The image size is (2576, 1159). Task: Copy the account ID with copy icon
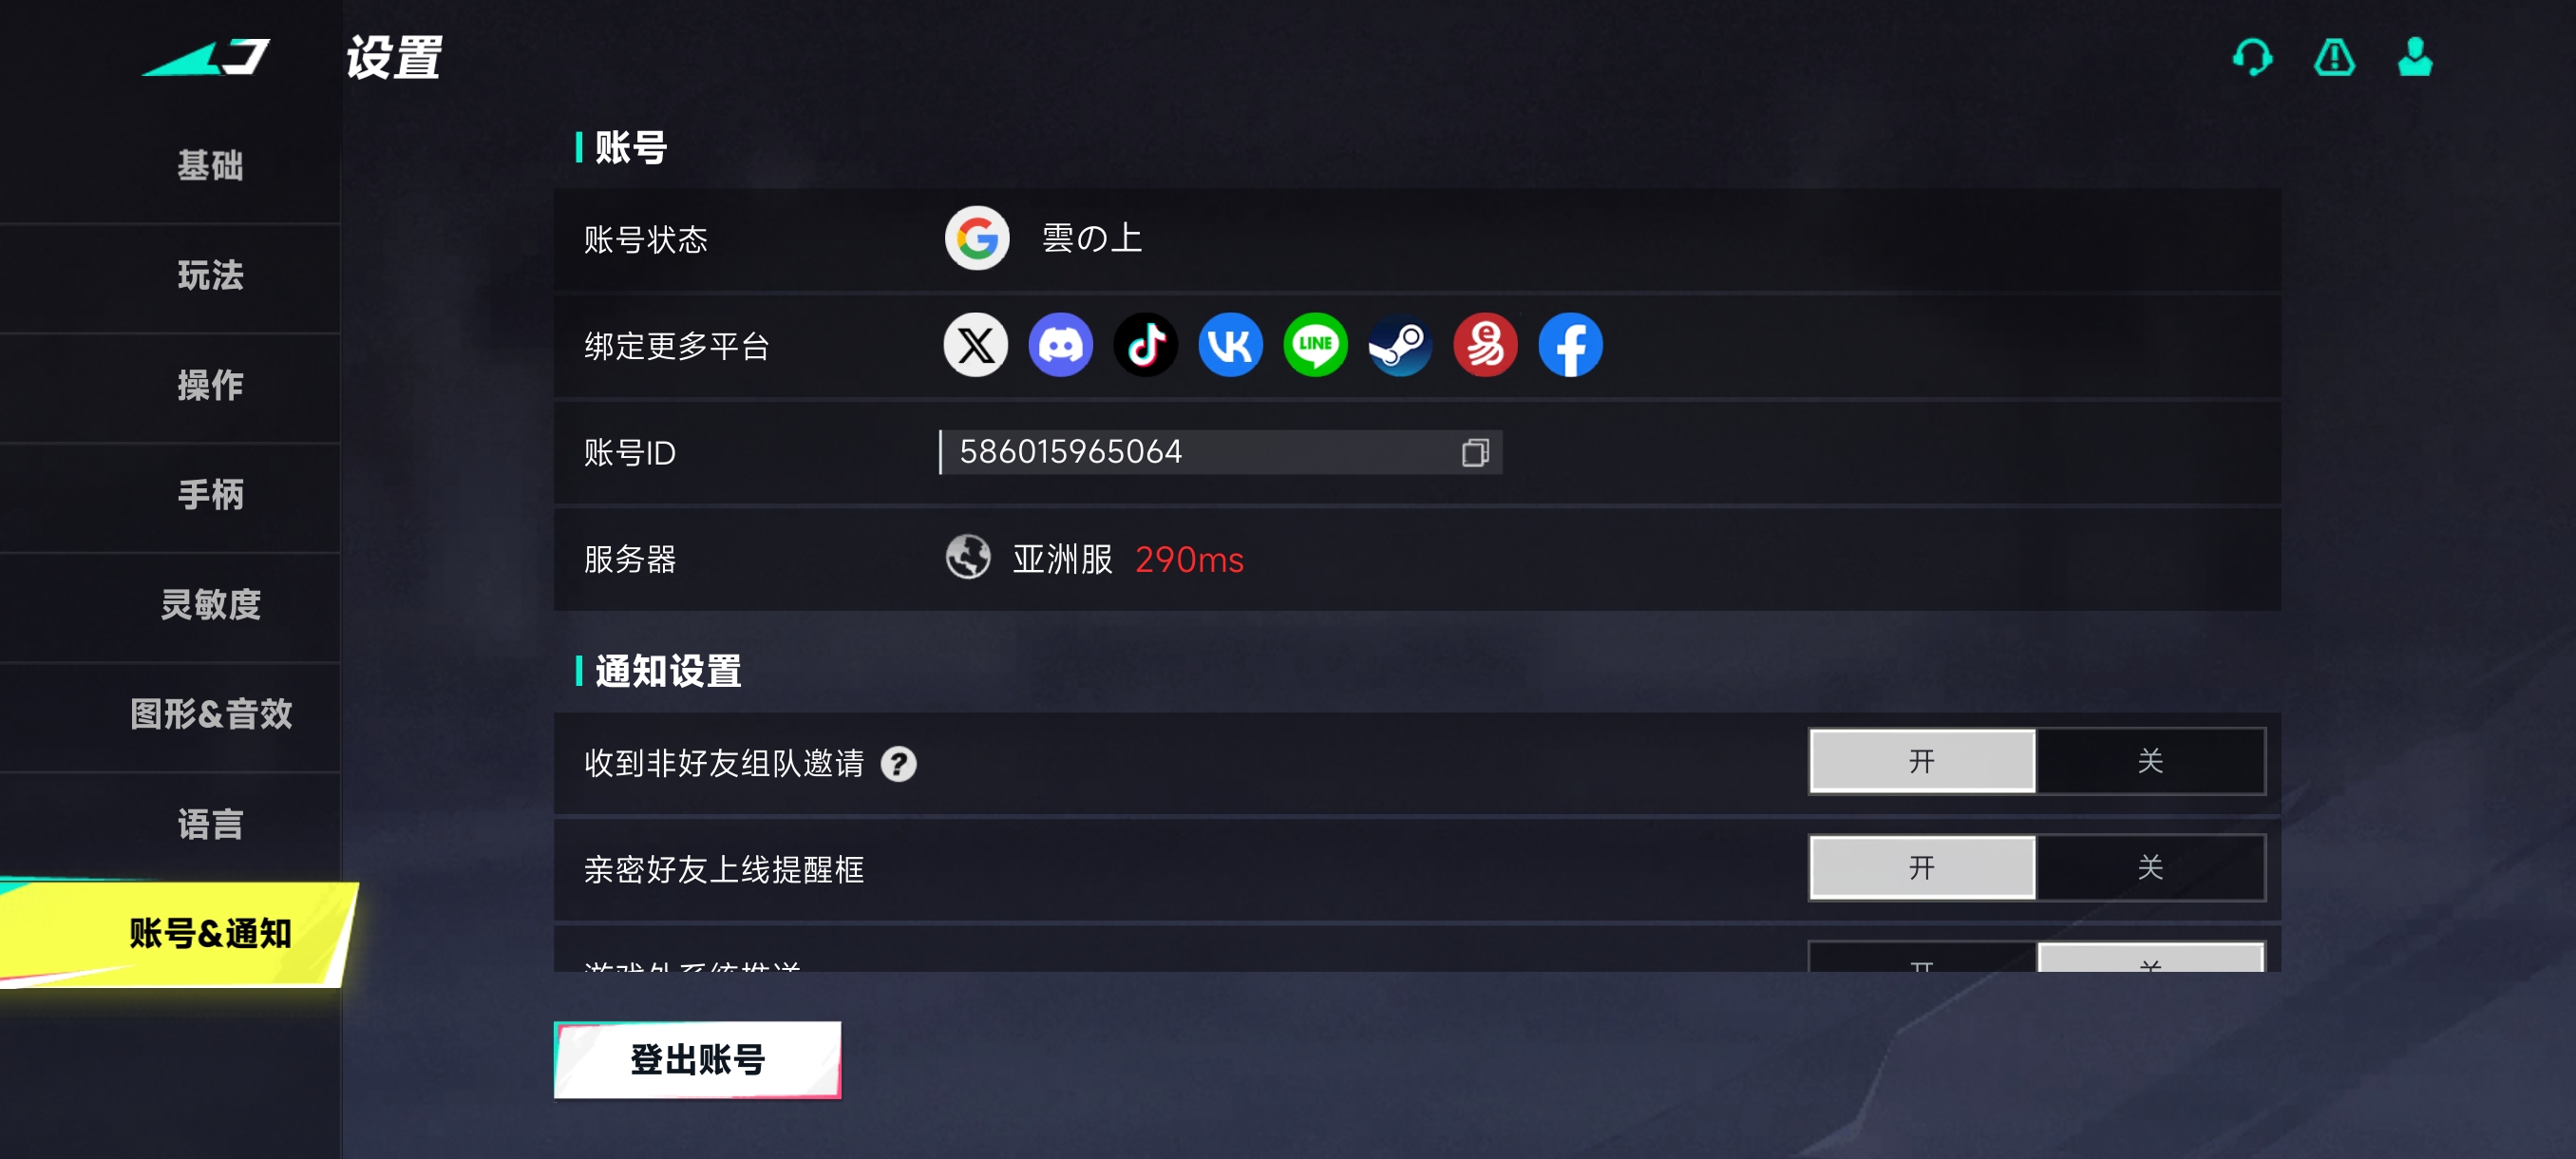[1475, 453]
